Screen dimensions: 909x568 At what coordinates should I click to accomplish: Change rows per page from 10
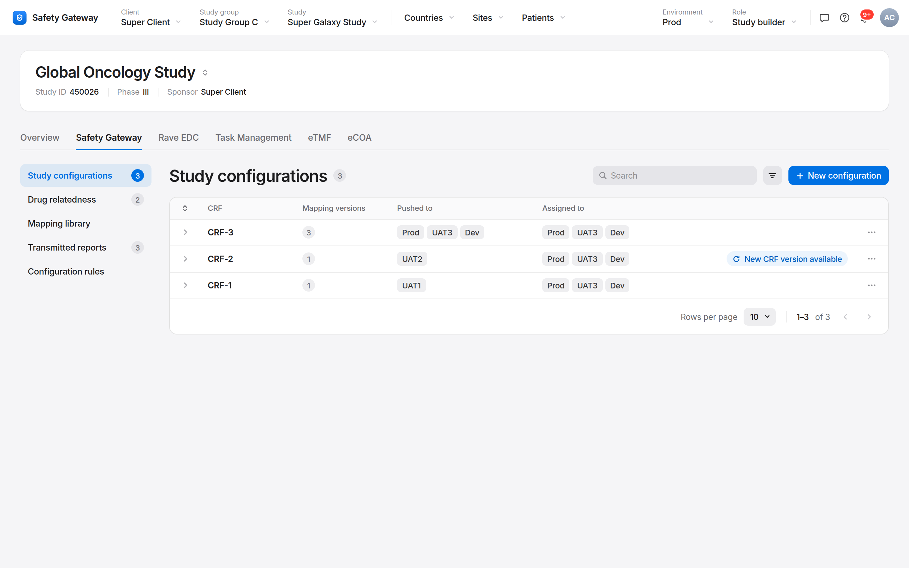[759, 317]
